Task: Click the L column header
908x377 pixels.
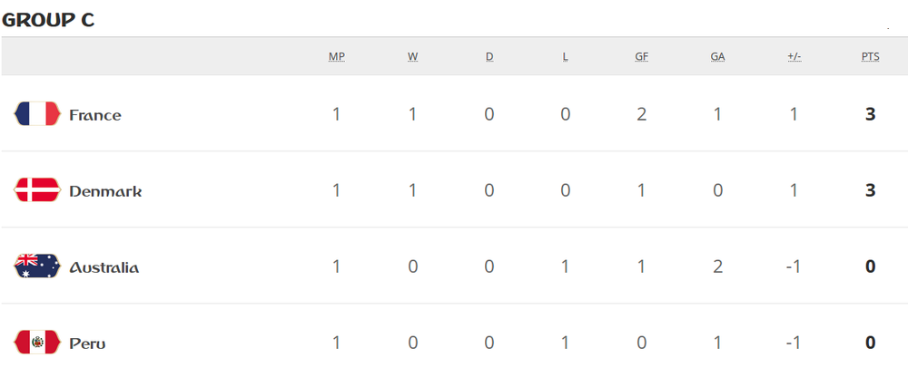Action: click(565, 57)
